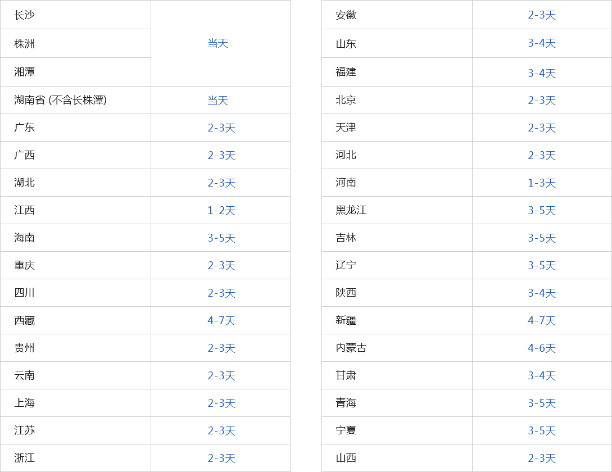612x472 pixels.
Task: Click the 北京 cell
Action: tap(346, 100)
